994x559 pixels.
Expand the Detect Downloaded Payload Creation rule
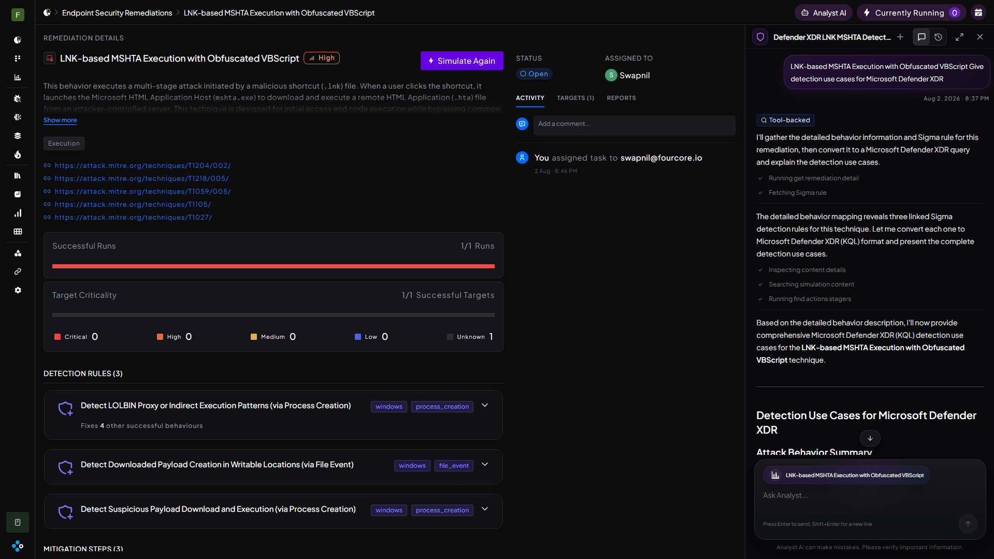(x=485, y=465)
